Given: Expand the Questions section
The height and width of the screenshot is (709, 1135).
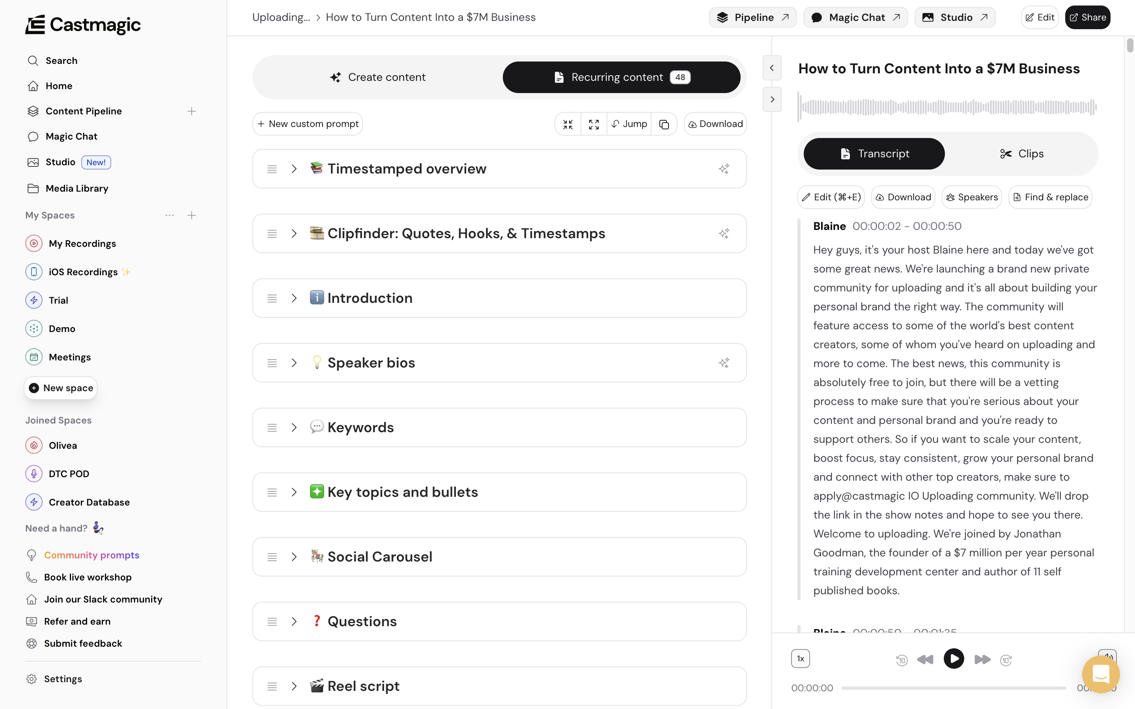Looking at the screenshot, I should 294,622.
